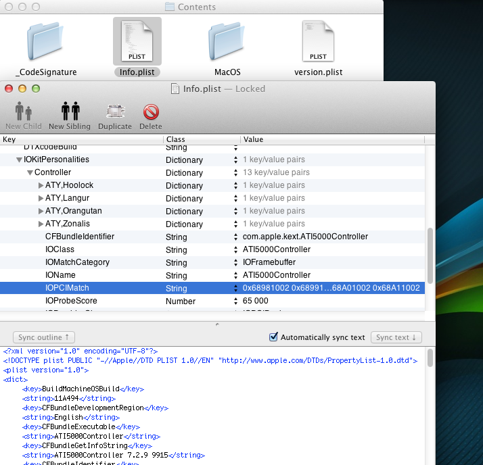Open the _CodeSignature folder in Contents window
This screenshot has width=483, height=465.
point(45,41)
